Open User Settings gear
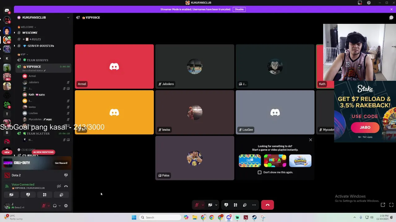Viewport: 396px width, 222px height. [x=66, y=206]
